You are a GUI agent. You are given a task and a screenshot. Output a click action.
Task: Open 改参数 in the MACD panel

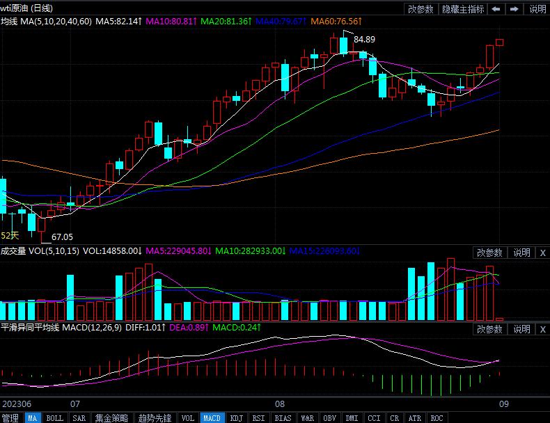pos(489,329)
